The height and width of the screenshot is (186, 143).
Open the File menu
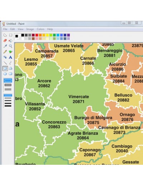(x=5, y=29)
